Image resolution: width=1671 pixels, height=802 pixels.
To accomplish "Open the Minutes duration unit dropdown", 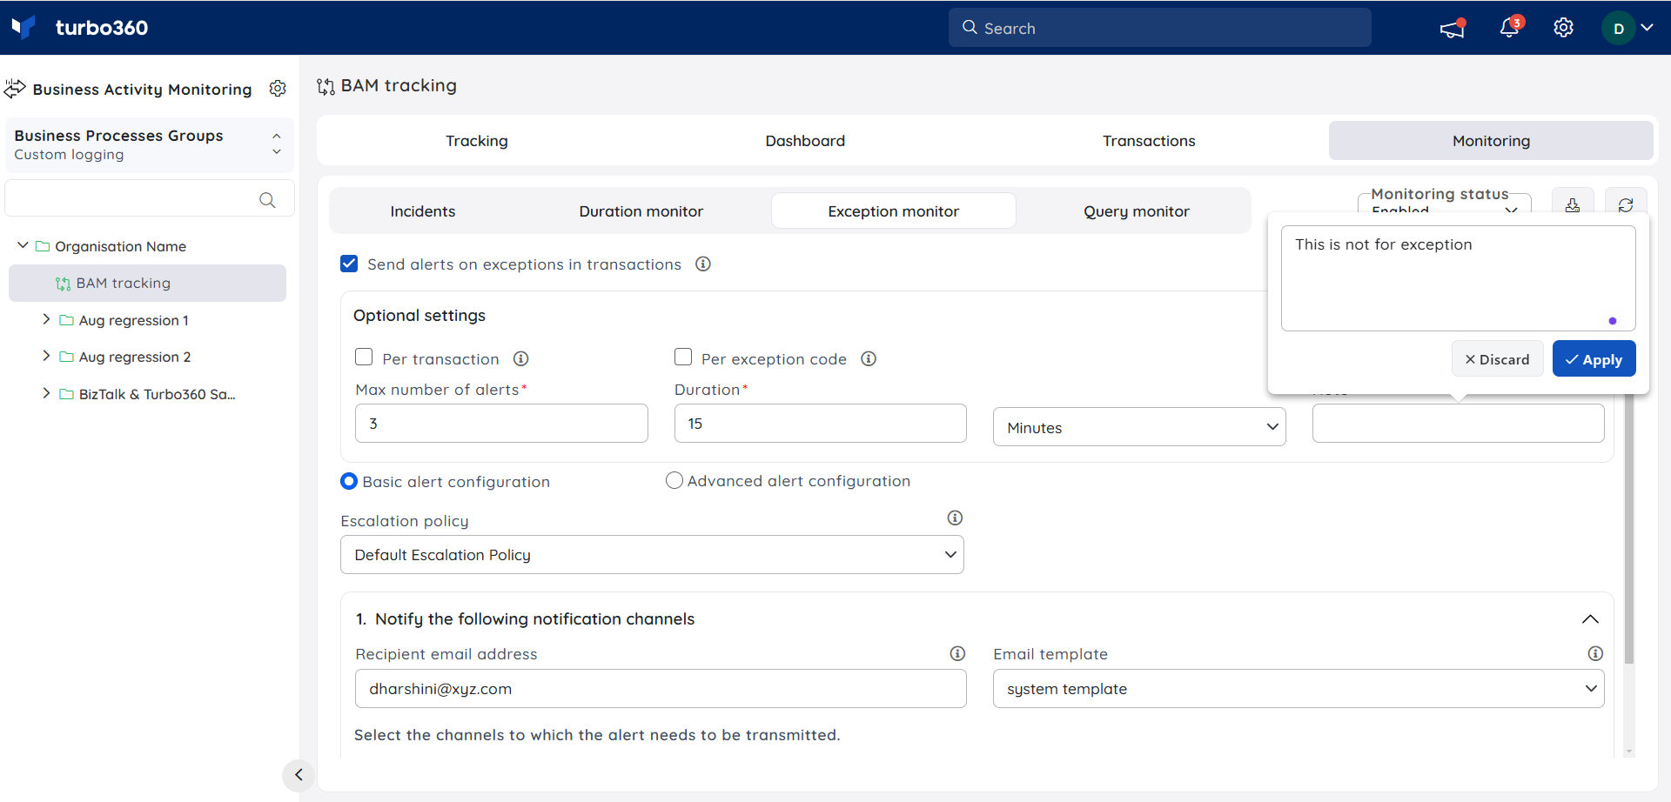I will tap(1139, 427).
